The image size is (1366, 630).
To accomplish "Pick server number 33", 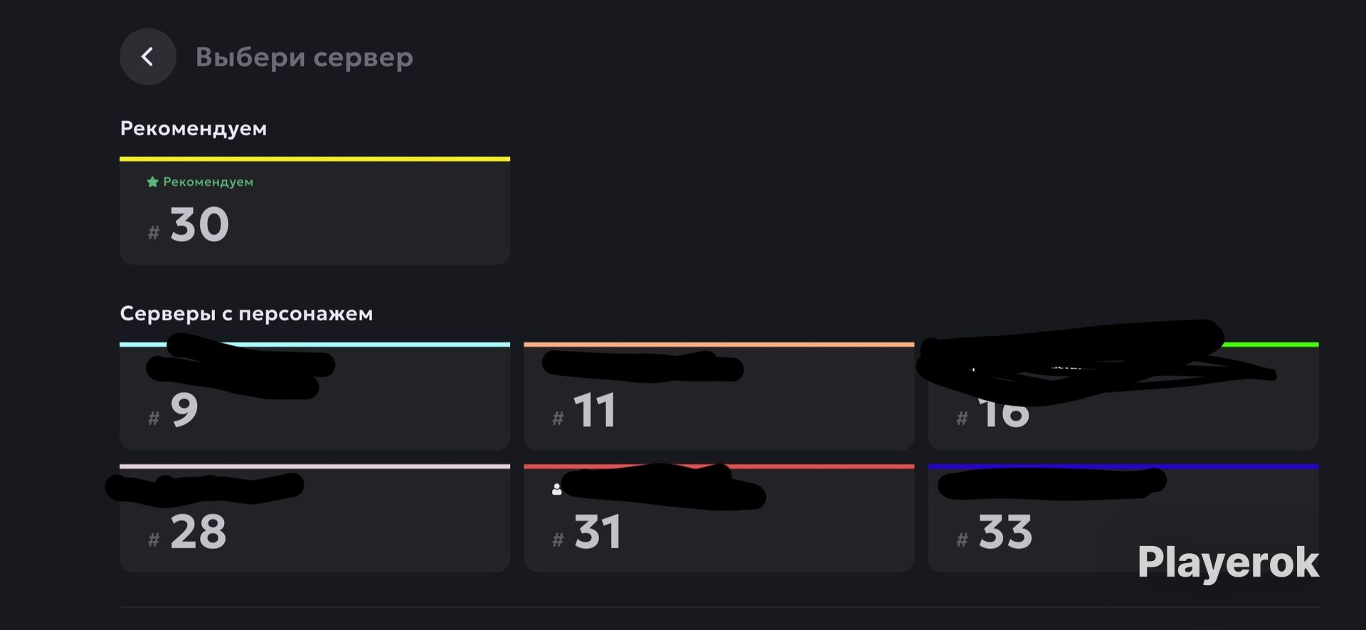I will click(x=1123, y=518).
